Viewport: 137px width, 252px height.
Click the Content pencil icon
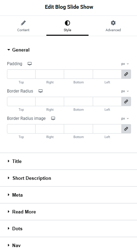[23, 23]
